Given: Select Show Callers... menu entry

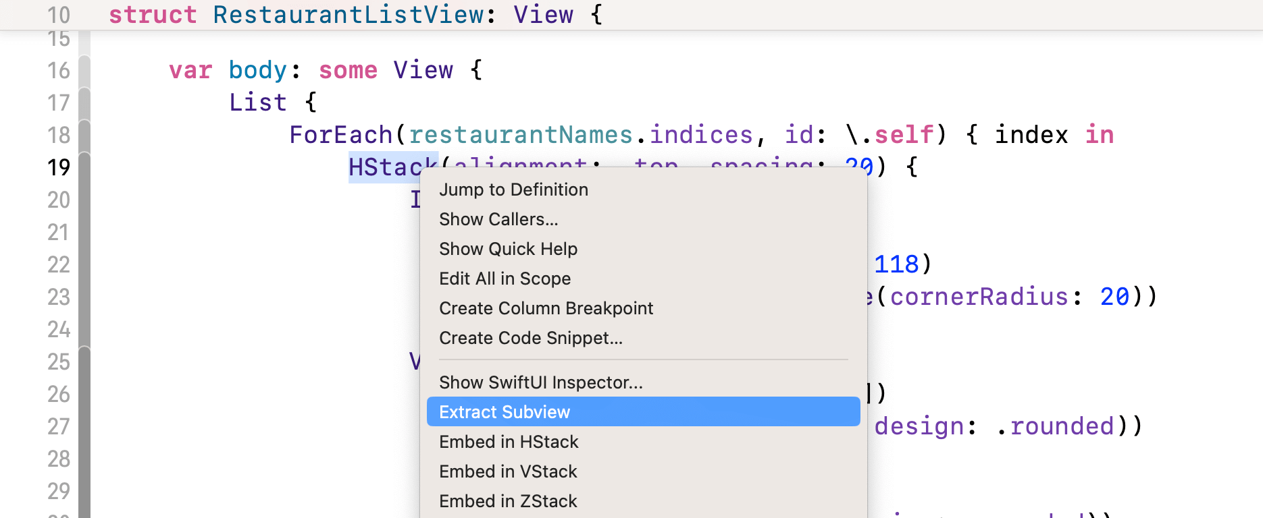Looking at the screenshot, I should point(498,219).
